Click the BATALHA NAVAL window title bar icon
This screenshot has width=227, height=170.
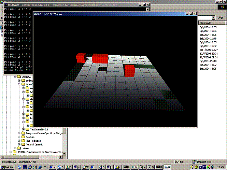(36, 14)
